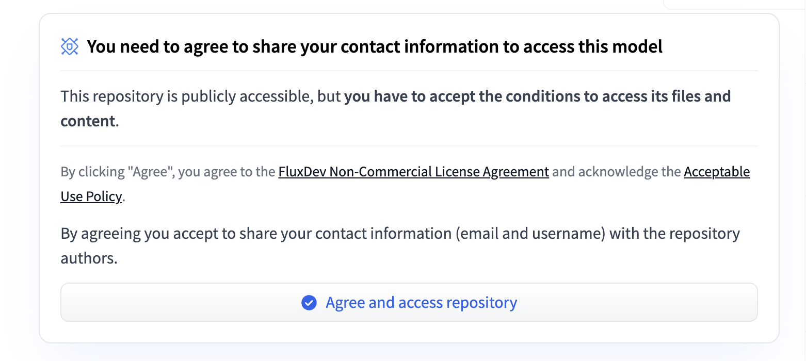Click the blue checkmark icon in the Agree button
The height and width of the screenshot is (361, 806).
pos(309,303)
